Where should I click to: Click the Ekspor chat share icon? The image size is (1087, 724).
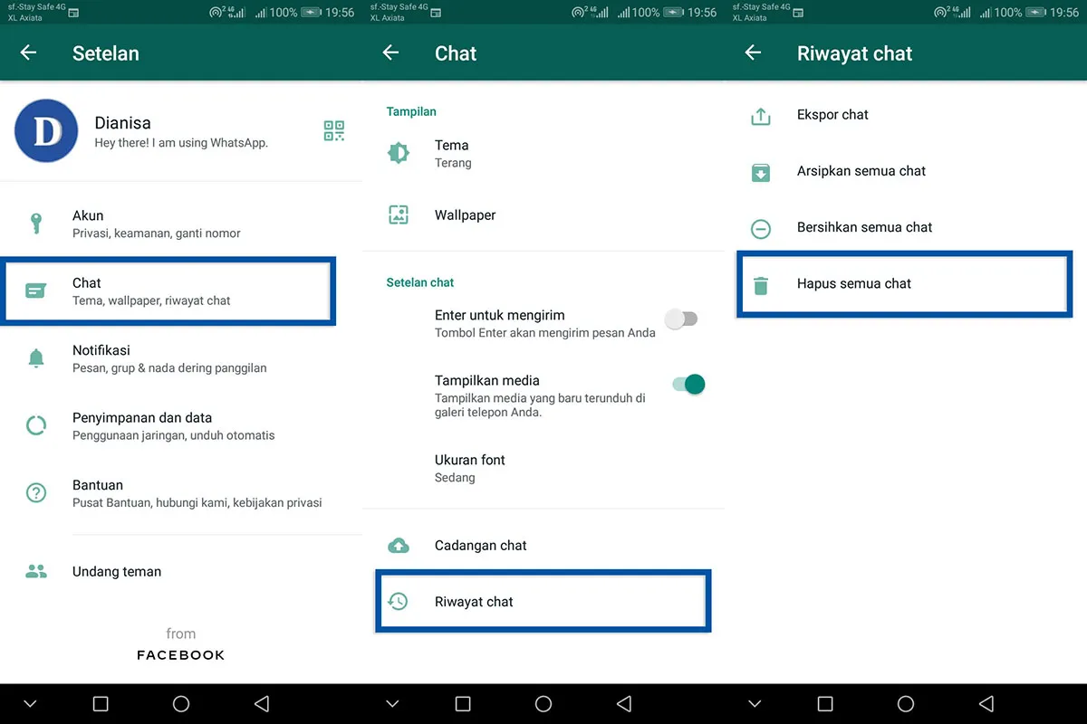coord(761,115)
